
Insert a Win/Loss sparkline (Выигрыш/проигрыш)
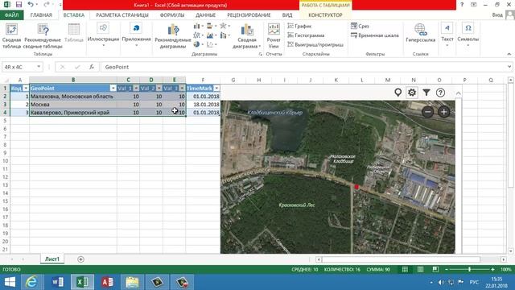tap(315, 44)
